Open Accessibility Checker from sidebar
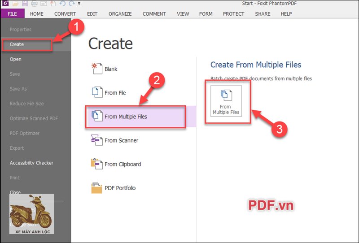359x243 pixels. (x=31, y=163)
